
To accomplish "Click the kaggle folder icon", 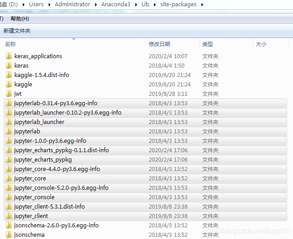I will click(8, 84).
